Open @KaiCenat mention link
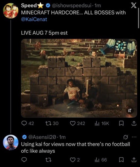This screenshot has width=140, height=167. (x=34, y=19)
